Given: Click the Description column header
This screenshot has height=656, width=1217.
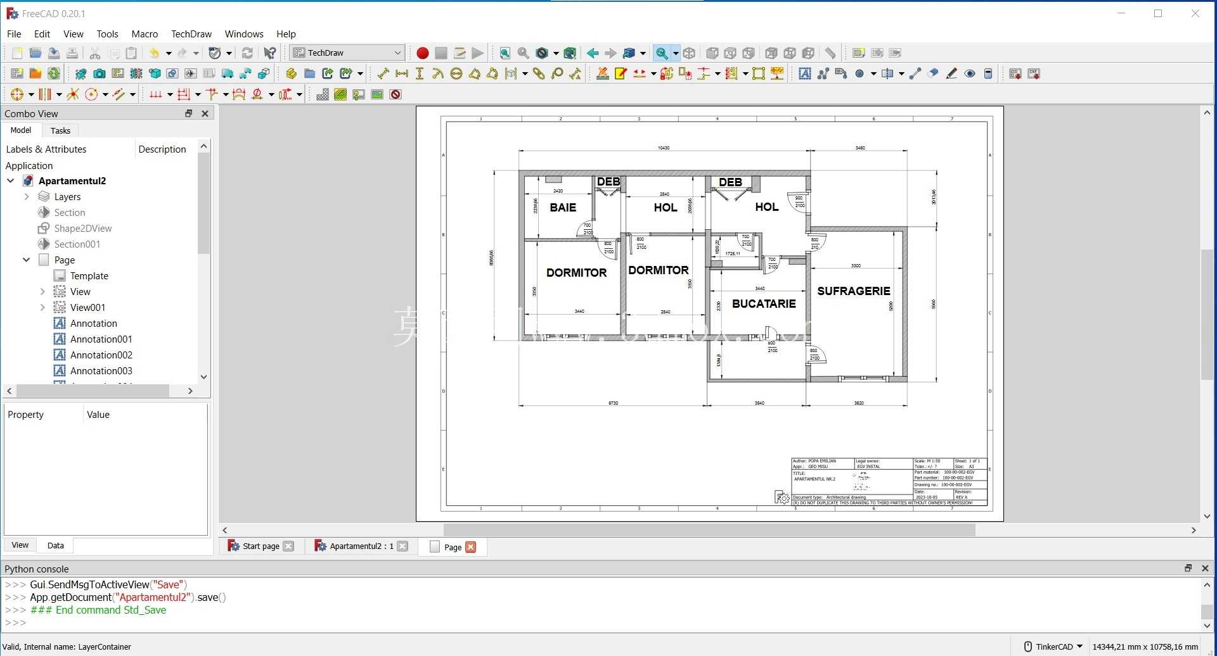Looking at the screenshot, I should point(162,149).
